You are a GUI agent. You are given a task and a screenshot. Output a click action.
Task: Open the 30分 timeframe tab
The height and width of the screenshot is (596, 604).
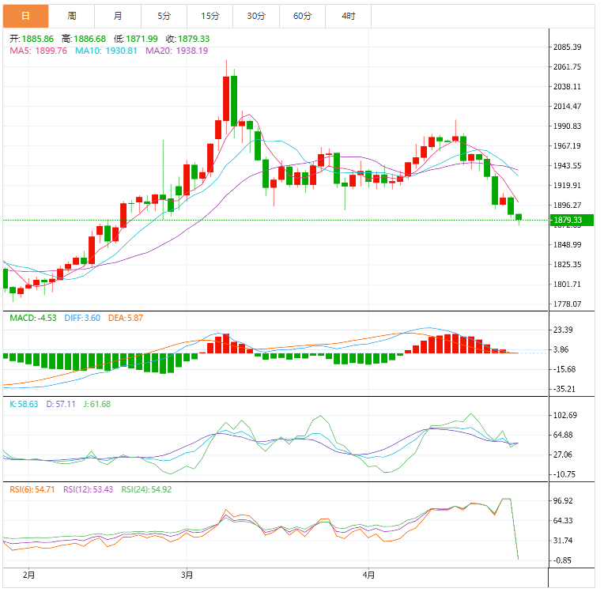[256, 16]
